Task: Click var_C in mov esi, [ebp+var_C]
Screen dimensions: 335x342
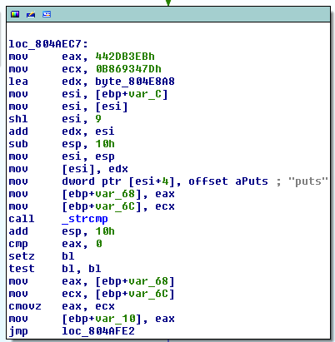Action: point(145,94)
